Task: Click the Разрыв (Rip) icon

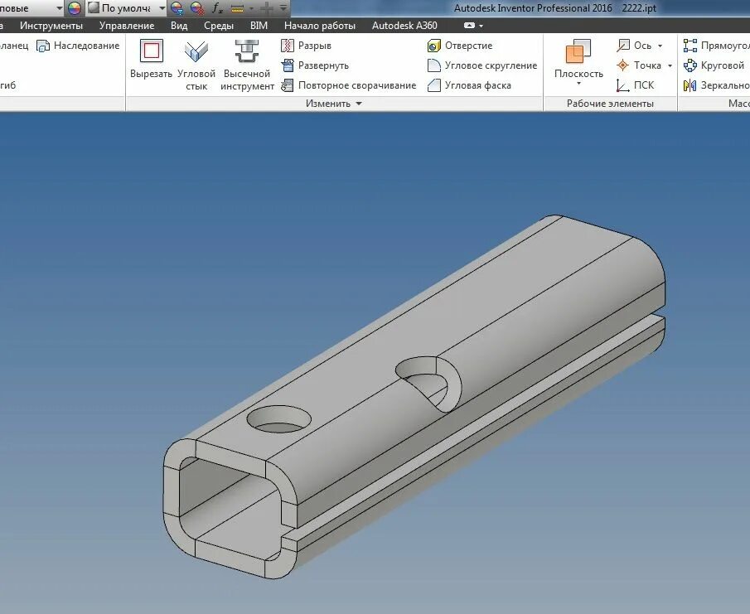Action: pos(287,46)
